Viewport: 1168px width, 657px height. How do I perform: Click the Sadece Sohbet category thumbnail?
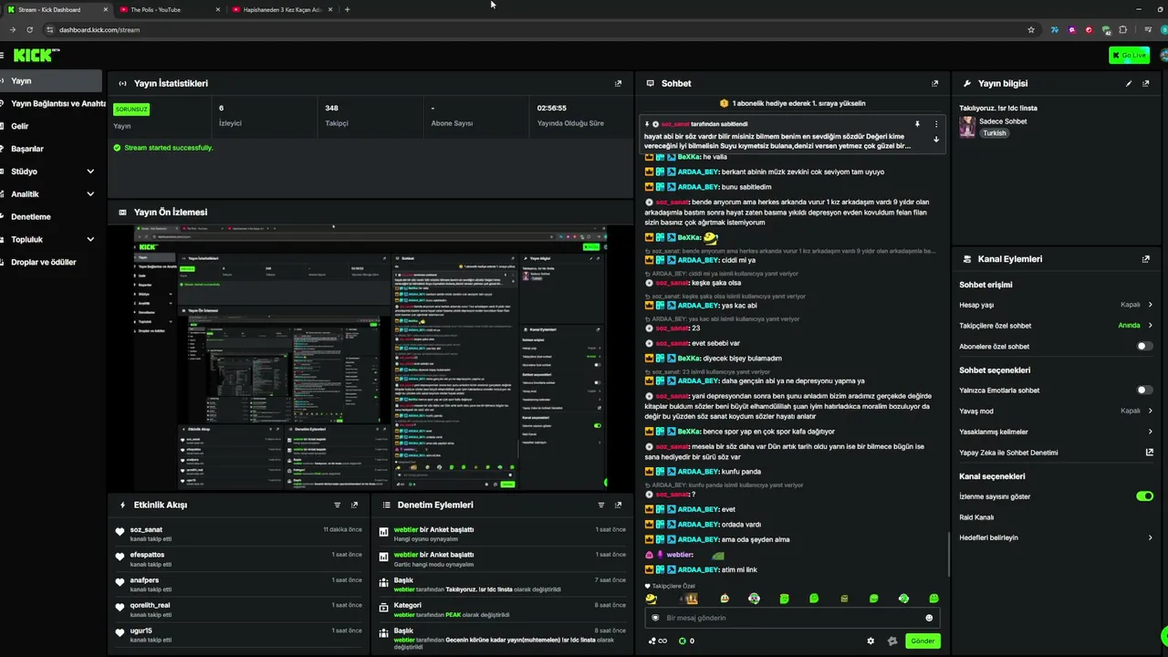tap(967, 127)
